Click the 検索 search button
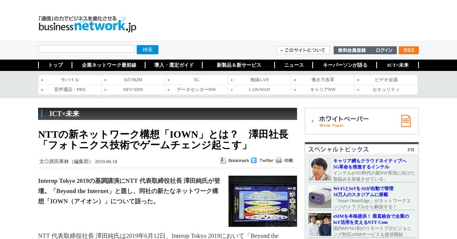This screenshot has width=457, height=239. pos(147,50)
